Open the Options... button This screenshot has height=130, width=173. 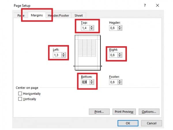149,112
